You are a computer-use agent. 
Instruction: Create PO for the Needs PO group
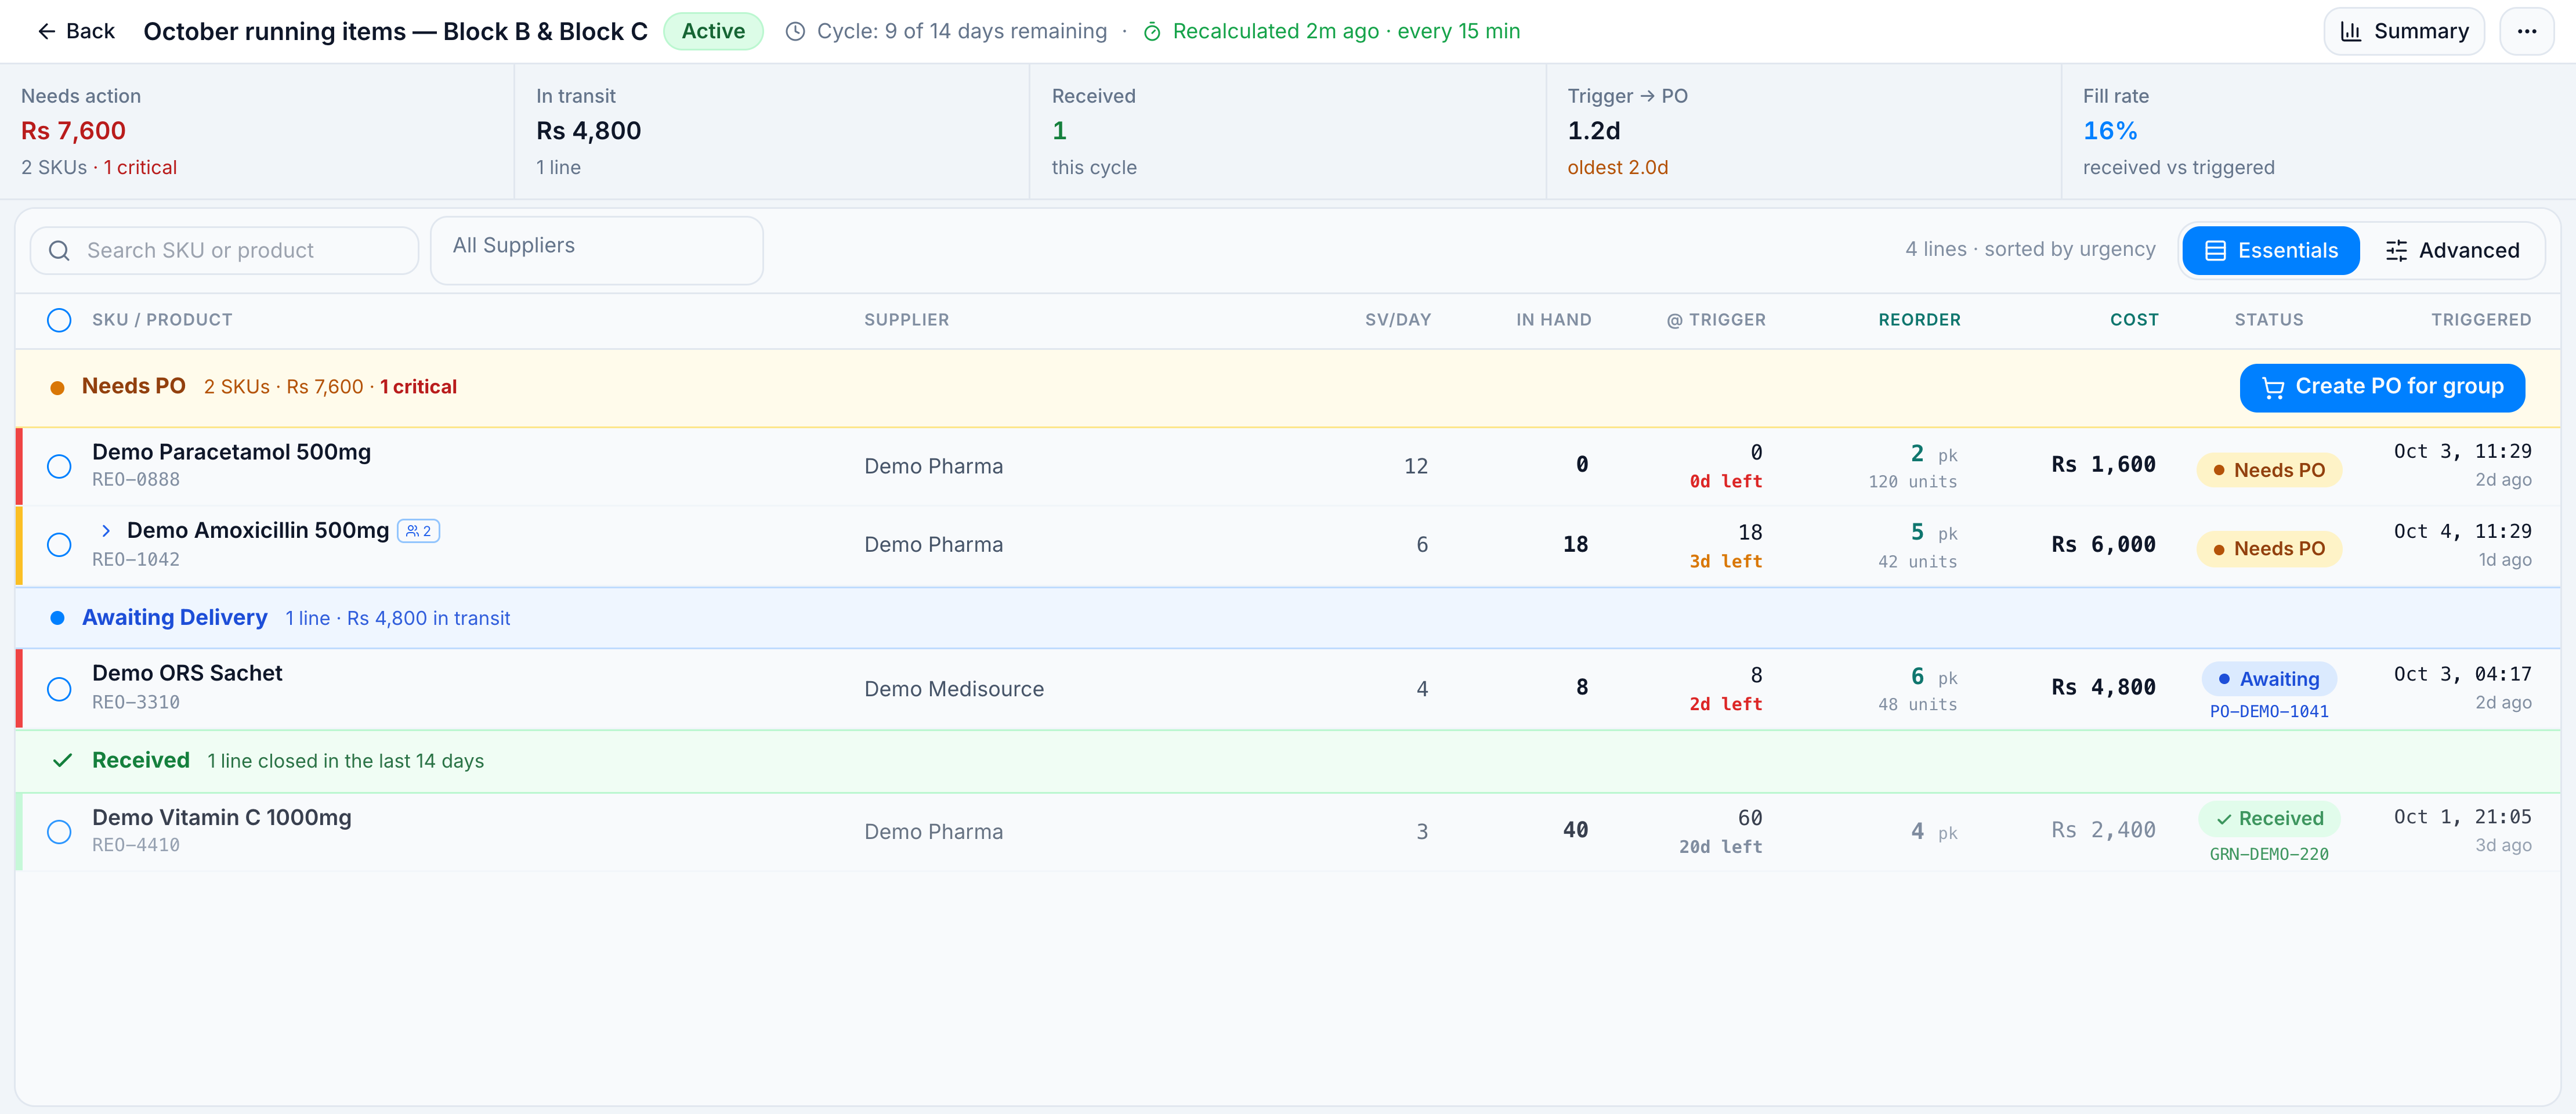[x=2382, y=387]
